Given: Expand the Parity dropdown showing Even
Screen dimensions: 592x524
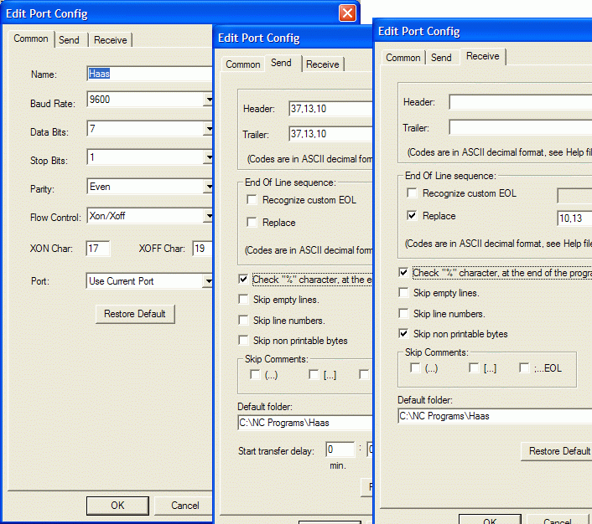Looking at the screenshot, I should pos(209,186).
